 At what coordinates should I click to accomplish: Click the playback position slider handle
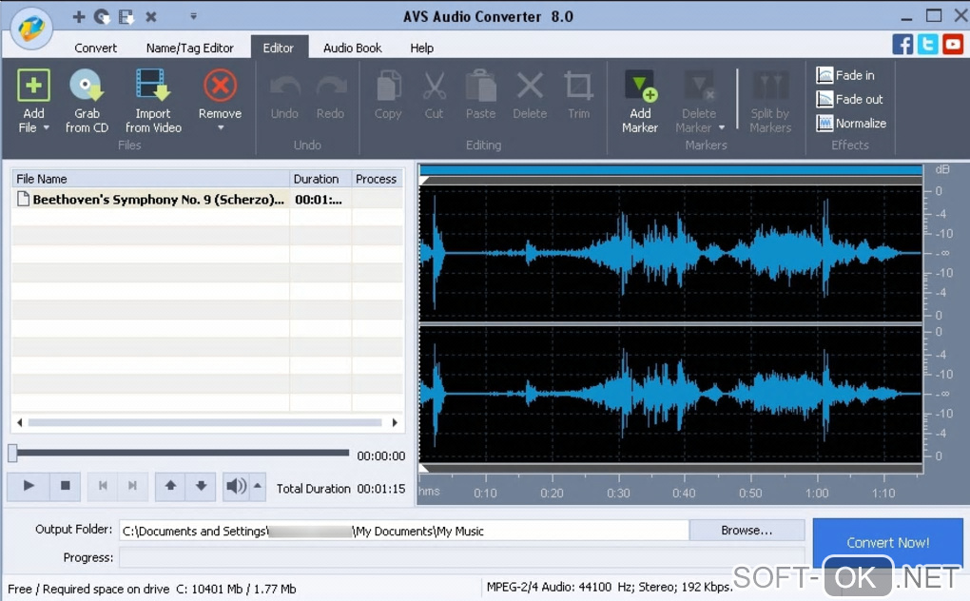pyautogui.click(x=12, y=454)
